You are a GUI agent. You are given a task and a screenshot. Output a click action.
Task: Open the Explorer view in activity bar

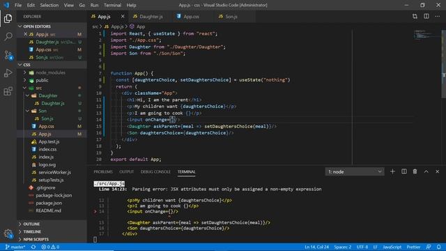[8, 19]
